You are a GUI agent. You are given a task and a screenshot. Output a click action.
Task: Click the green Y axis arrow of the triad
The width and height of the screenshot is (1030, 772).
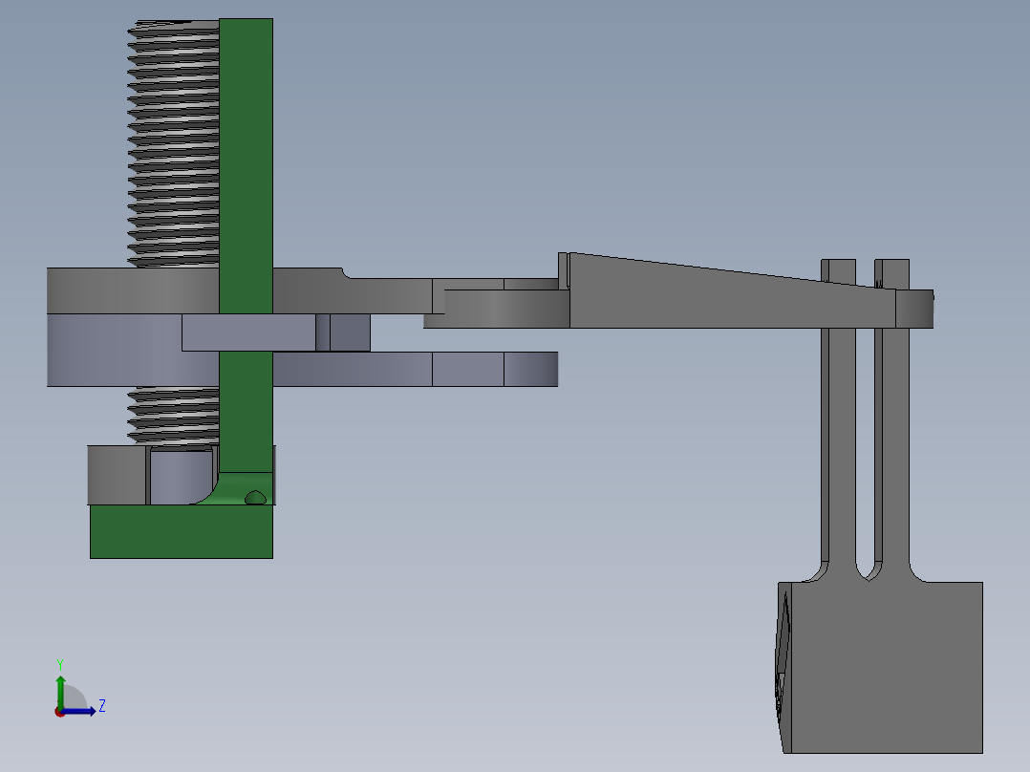point(60,691)
